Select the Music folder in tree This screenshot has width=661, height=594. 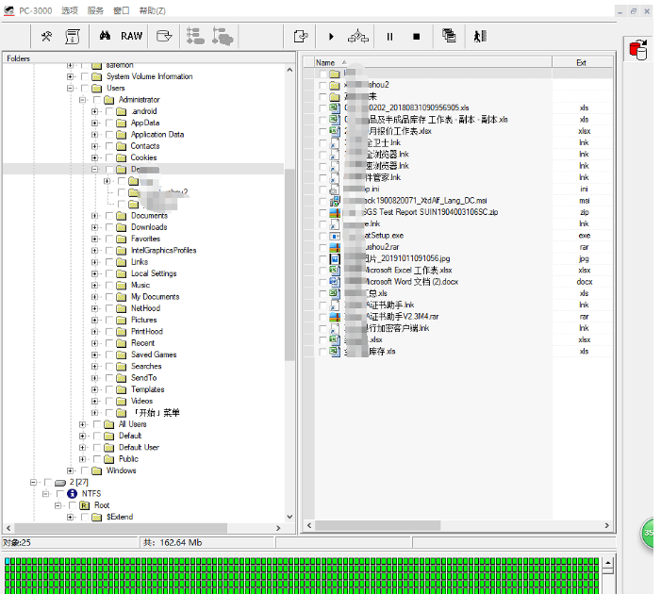coord(140,285)
